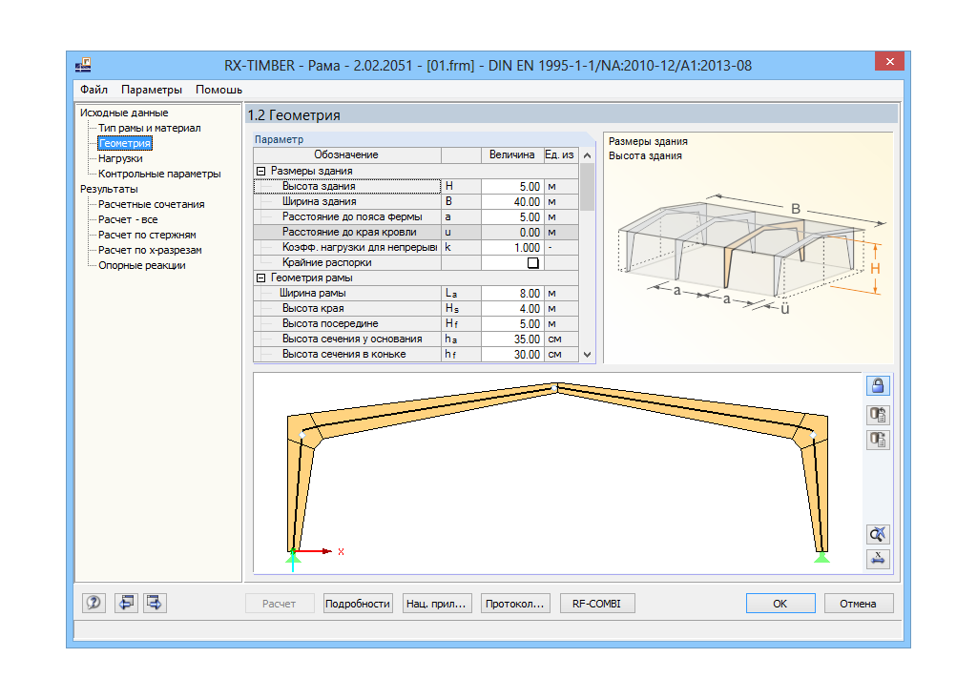Image resolution: width=977 pixels, height=699 pixels.
Task: Click the previous-dialog navigation icon at bottom left
Action: 125,603
